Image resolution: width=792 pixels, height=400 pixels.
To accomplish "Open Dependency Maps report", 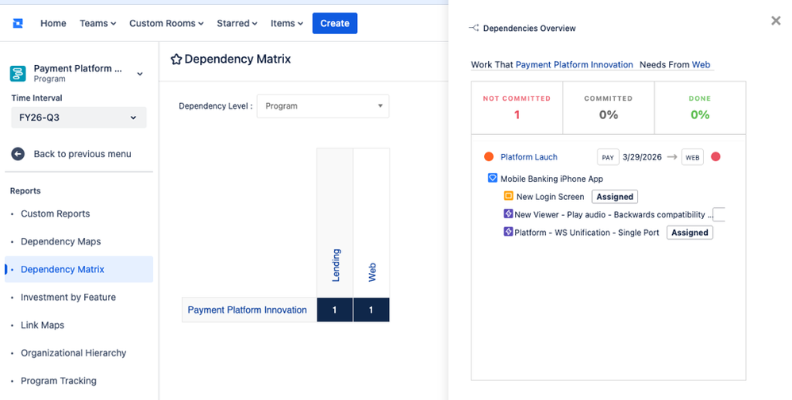I will click(x=60, y=241).
